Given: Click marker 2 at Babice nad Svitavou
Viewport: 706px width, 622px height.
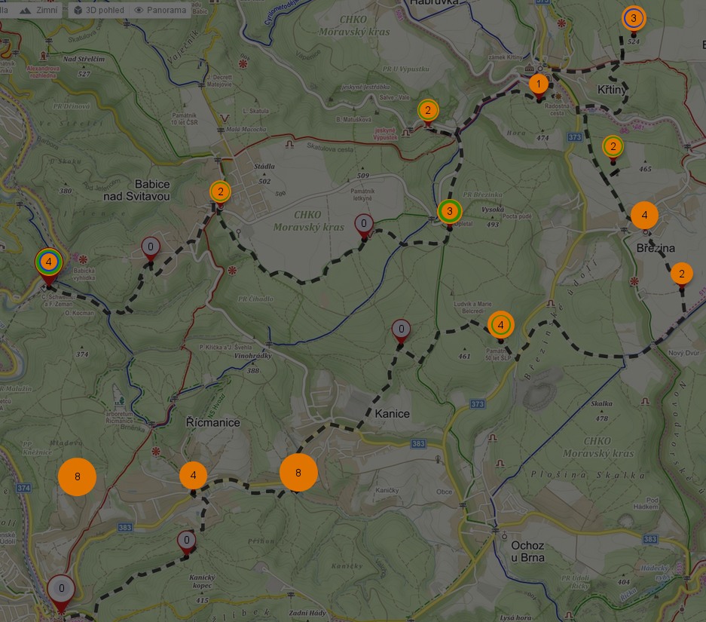Looking at the screenshot, I should coord(220,192).
